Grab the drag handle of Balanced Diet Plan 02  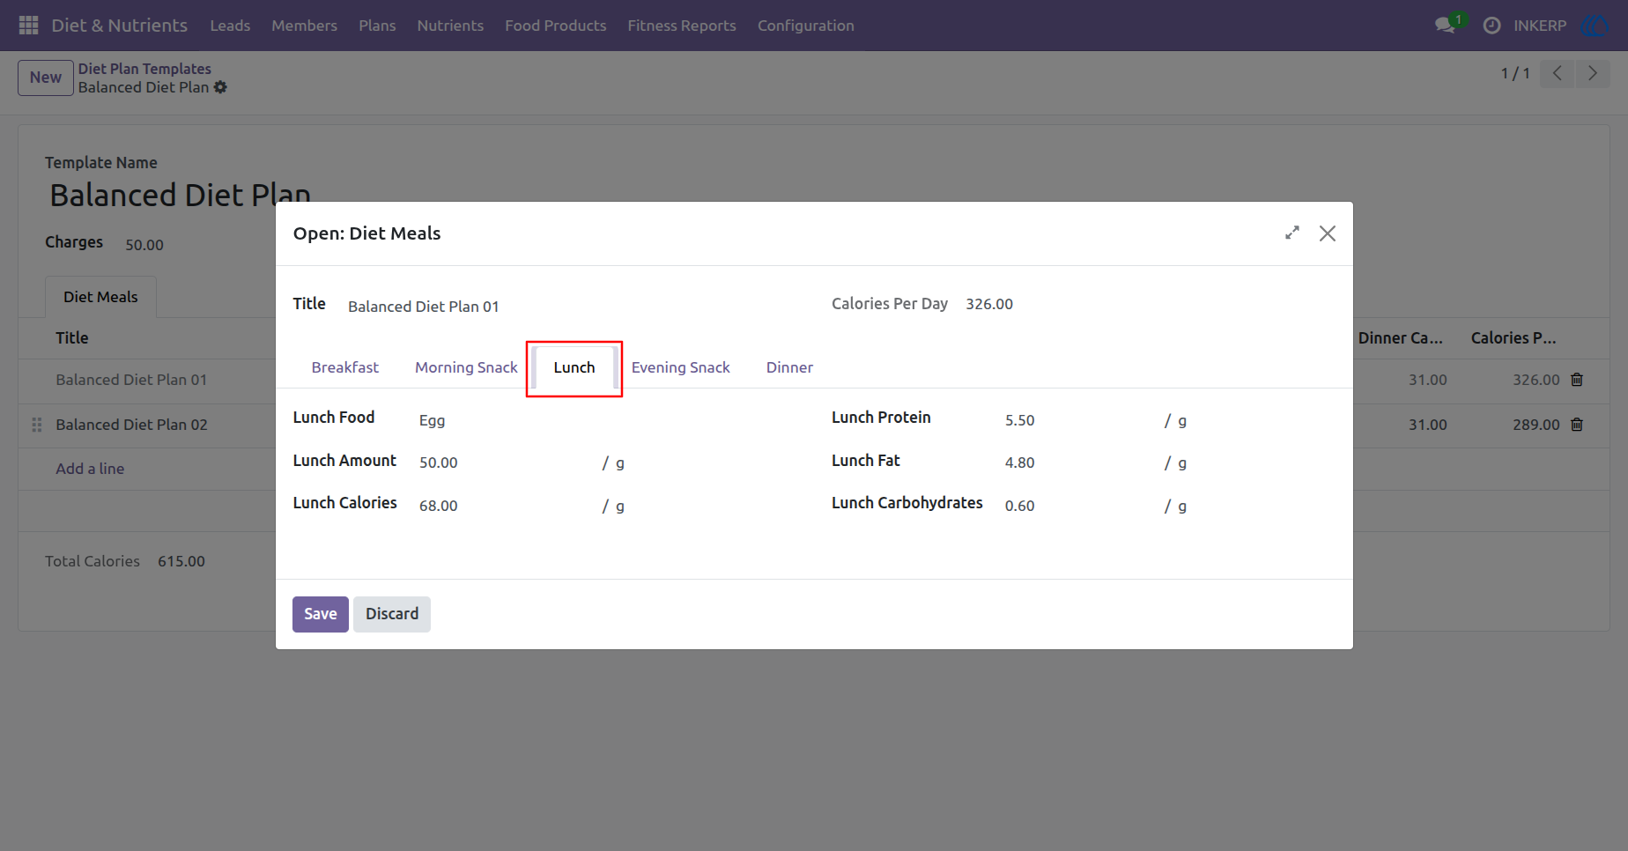click(x=37, y=425)
